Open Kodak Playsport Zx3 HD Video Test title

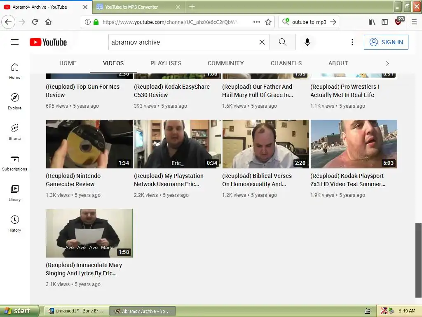click(x=348, y=180)
